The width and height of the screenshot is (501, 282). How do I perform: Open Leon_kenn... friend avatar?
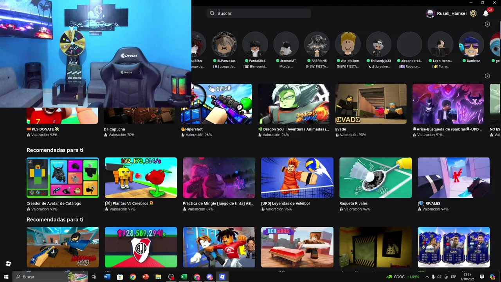pos(440,44)
